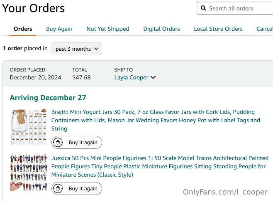This screenshot has height=202, width=273.
Task: Select the Digital Orders tab
Action: click(161, 29)
